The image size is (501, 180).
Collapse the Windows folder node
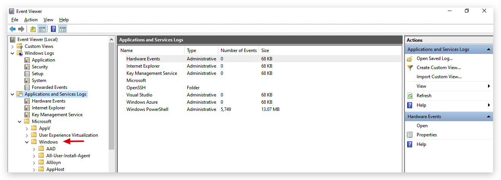point(27,142)
